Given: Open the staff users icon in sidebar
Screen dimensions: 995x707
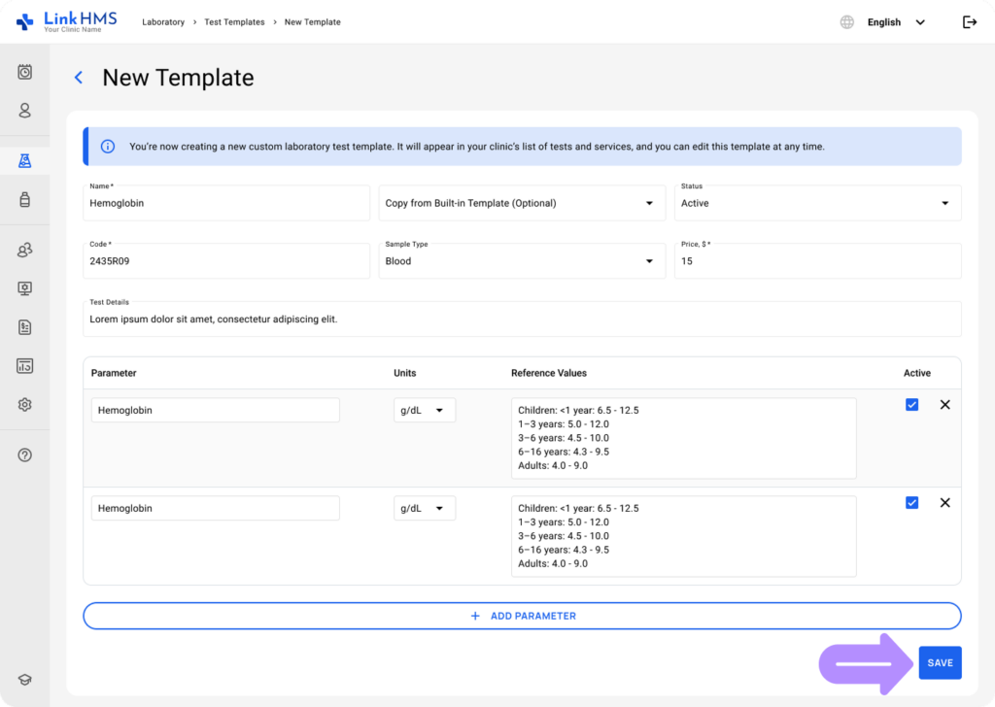Looking at the screenshot, I should pos(24,250).
